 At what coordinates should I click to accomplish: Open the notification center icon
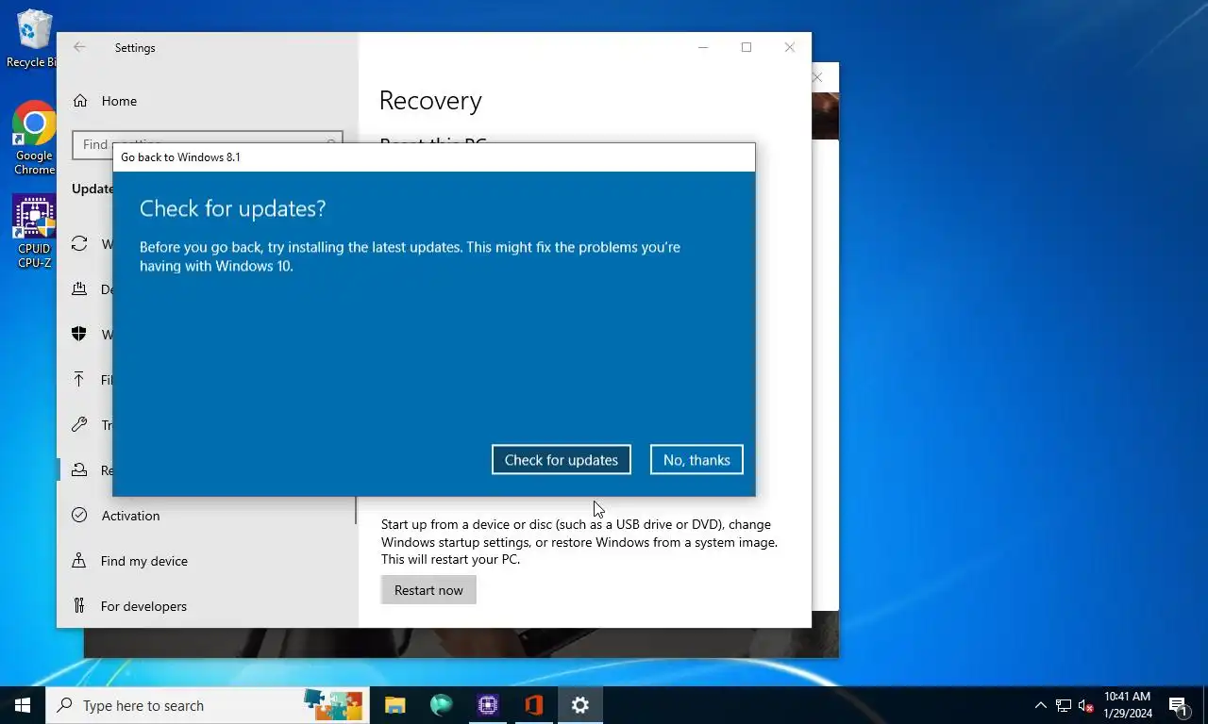tap(1178, 705)
